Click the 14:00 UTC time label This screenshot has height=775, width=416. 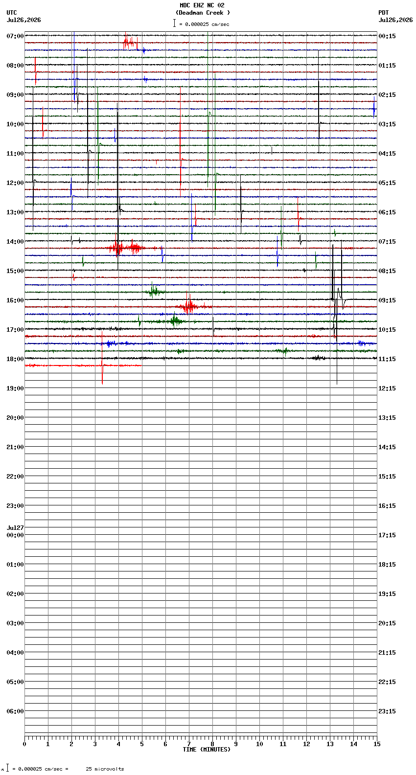click(15, 242)
